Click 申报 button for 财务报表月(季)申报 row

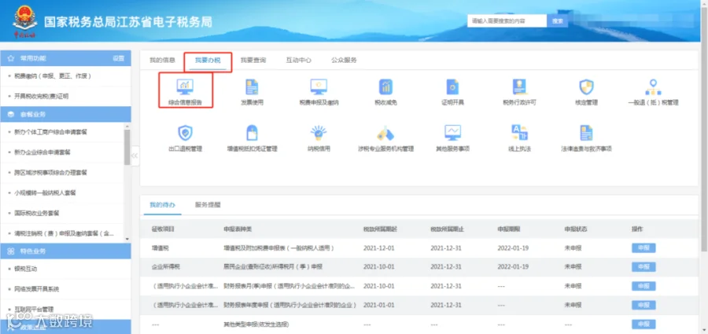[643, 286]
